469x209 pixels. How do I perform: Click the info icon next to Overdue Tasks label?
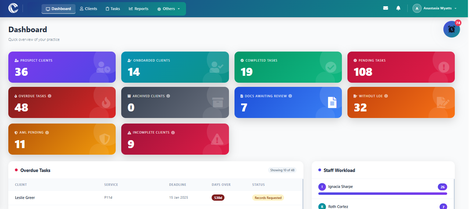[50, 96]
